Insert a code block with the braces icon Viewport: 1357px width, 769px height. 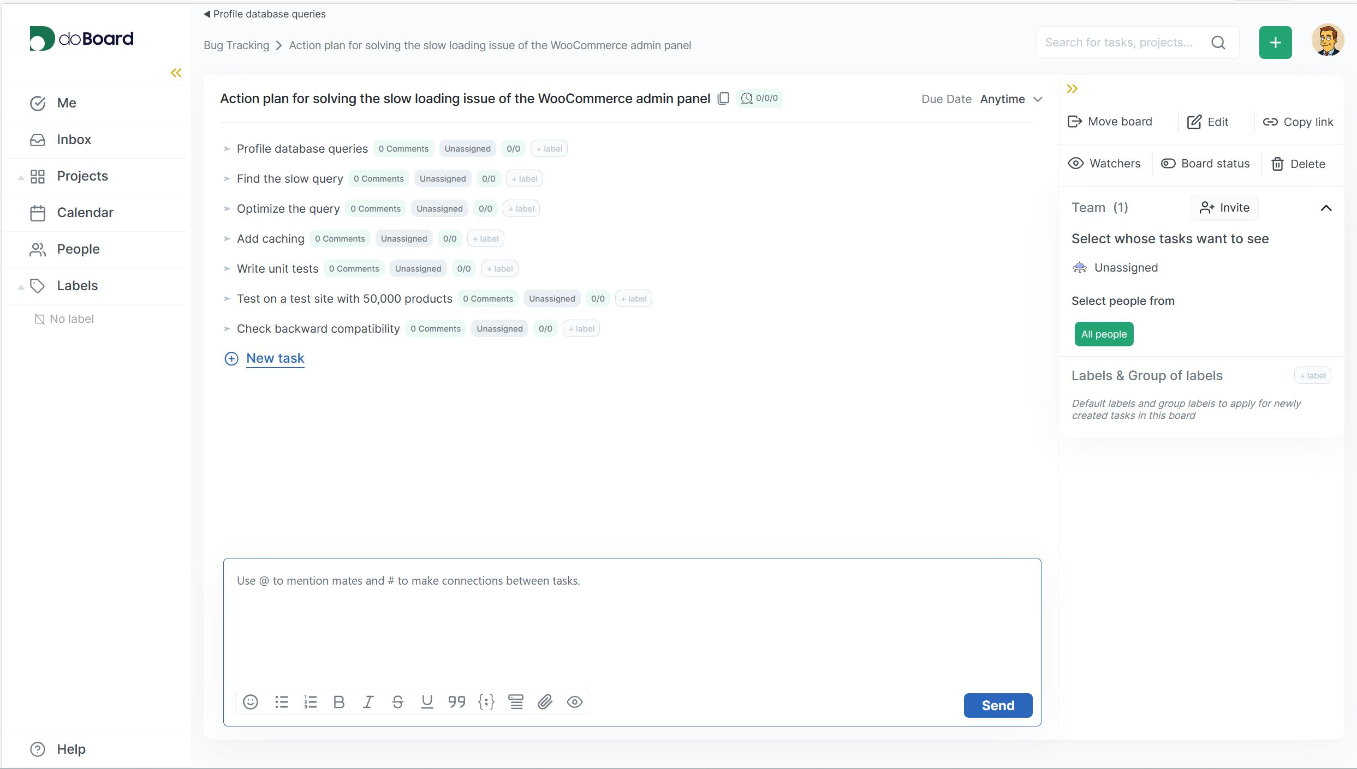click(486, 702)
